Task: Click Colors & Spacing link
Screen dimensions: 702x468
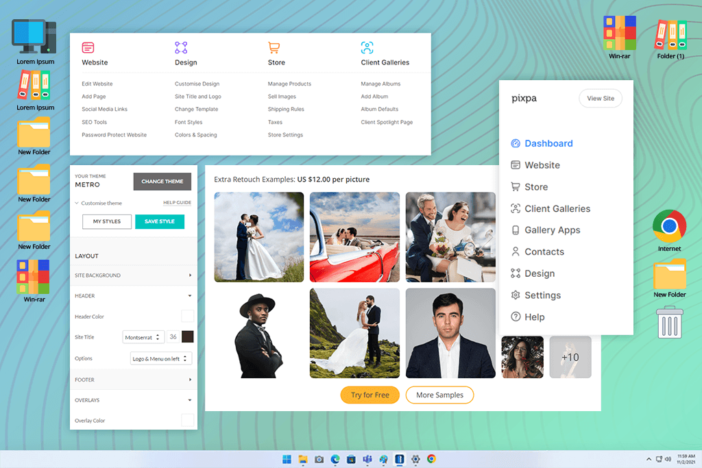Action: [x=195, y=135]
